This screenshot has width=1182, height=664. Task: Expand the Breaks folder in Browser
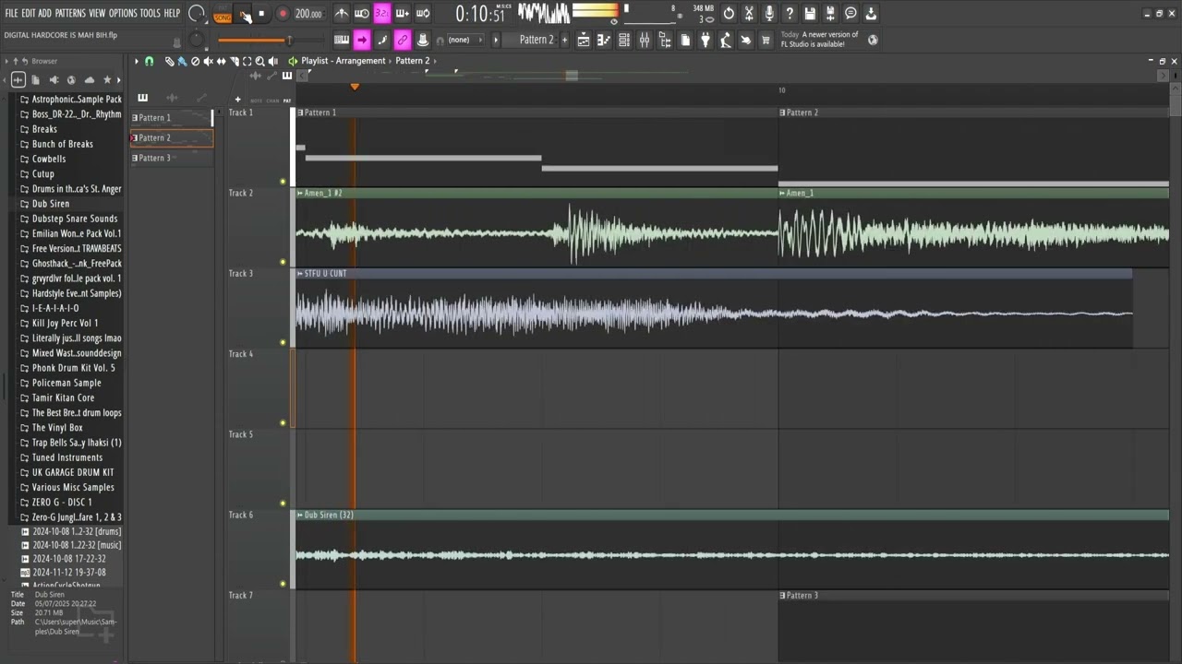click(44, 129)
